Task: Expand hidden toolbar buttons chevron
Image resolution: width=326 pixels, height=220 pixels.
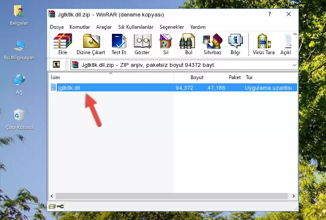Action: click(x=295, y=34)
